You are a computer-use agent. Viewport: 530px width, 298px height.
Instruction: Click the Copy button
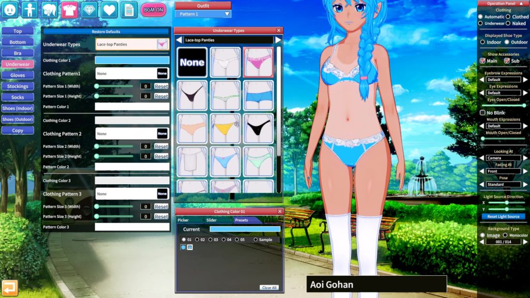[18, 130]
